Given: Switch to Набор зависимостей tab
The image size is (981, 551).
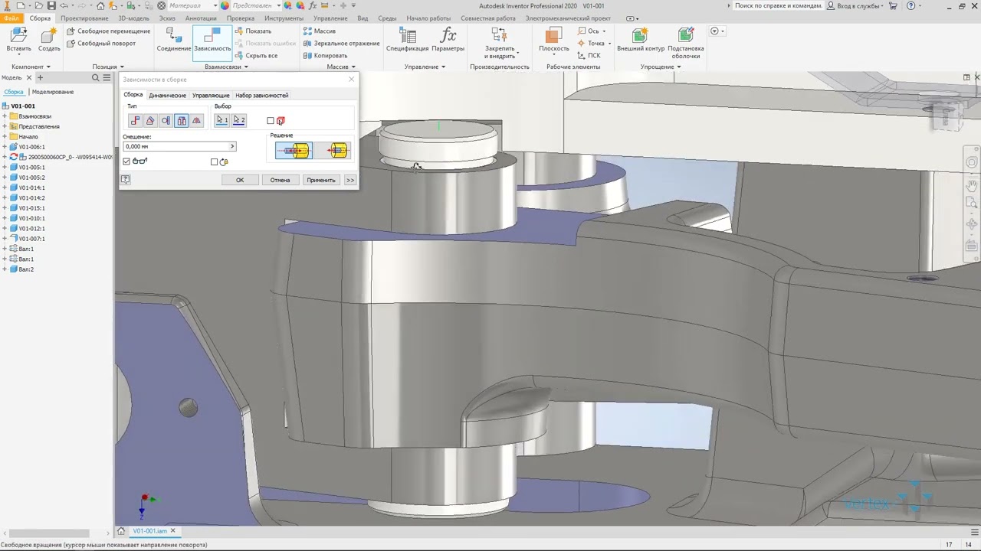Looking at the screenshot, I should (262, 96).
